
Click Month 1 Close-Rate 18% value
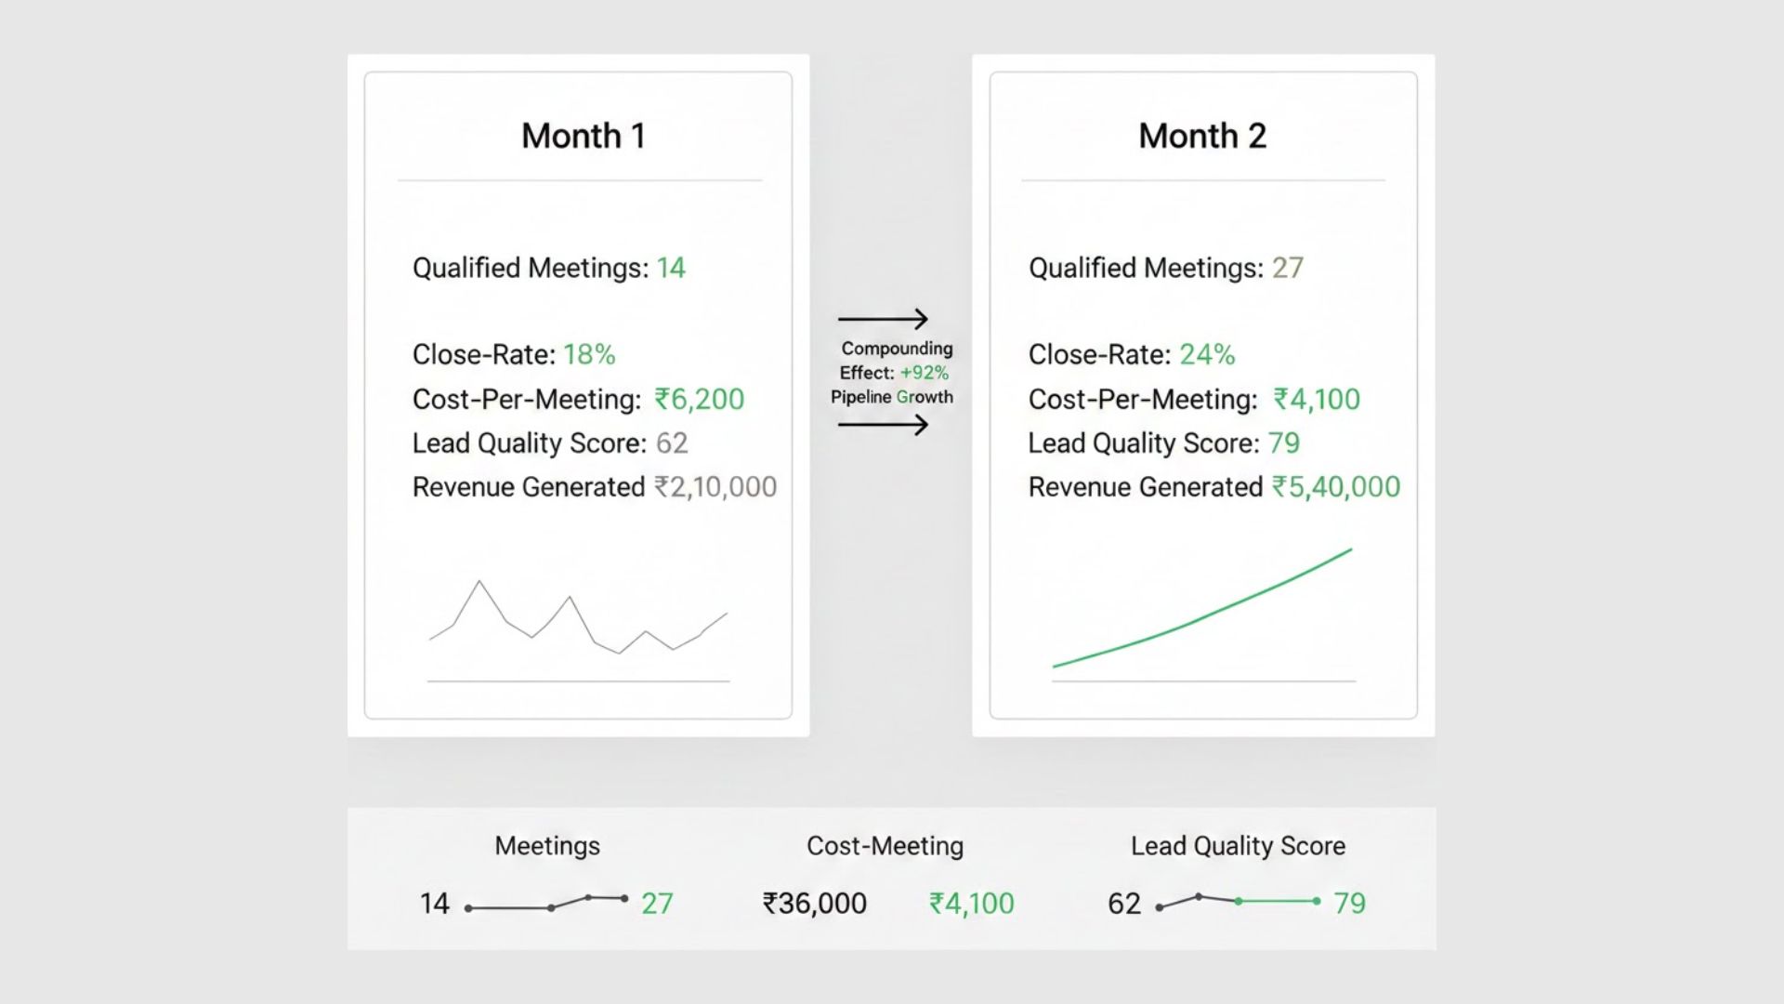589,354
